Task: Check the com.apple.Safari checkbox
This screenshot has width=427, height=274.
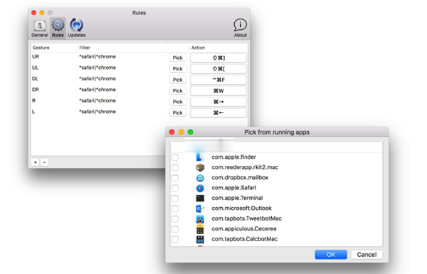Action: tap(175, 188)
